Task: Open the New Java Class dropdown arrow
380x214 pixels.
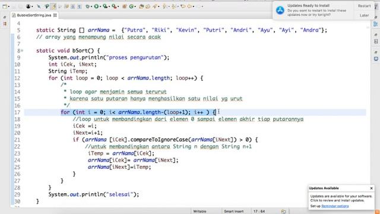Action: (135, 7)
